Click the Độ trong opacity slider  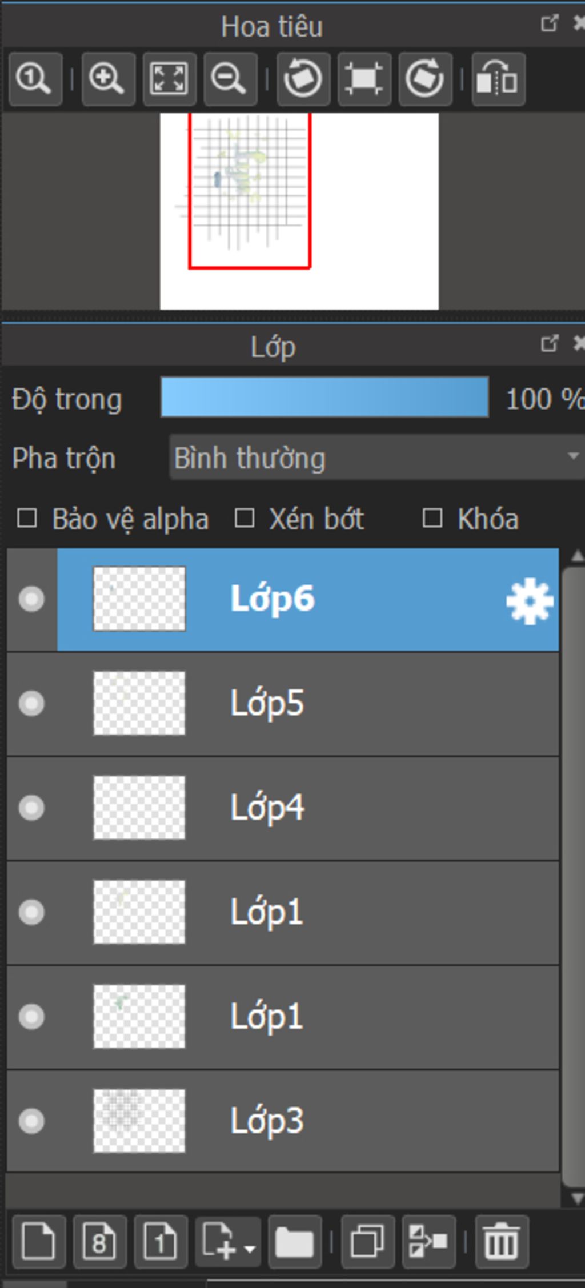click(x=324, y=397)
